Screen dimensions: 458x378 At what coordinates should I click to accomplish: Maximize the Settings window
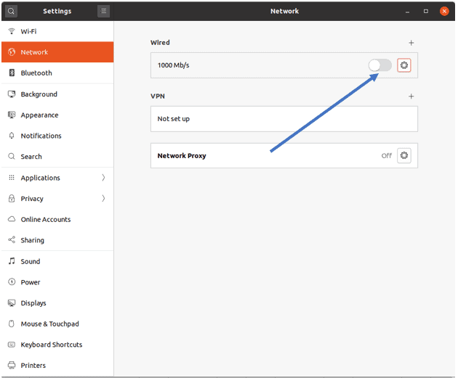[426, 11]
